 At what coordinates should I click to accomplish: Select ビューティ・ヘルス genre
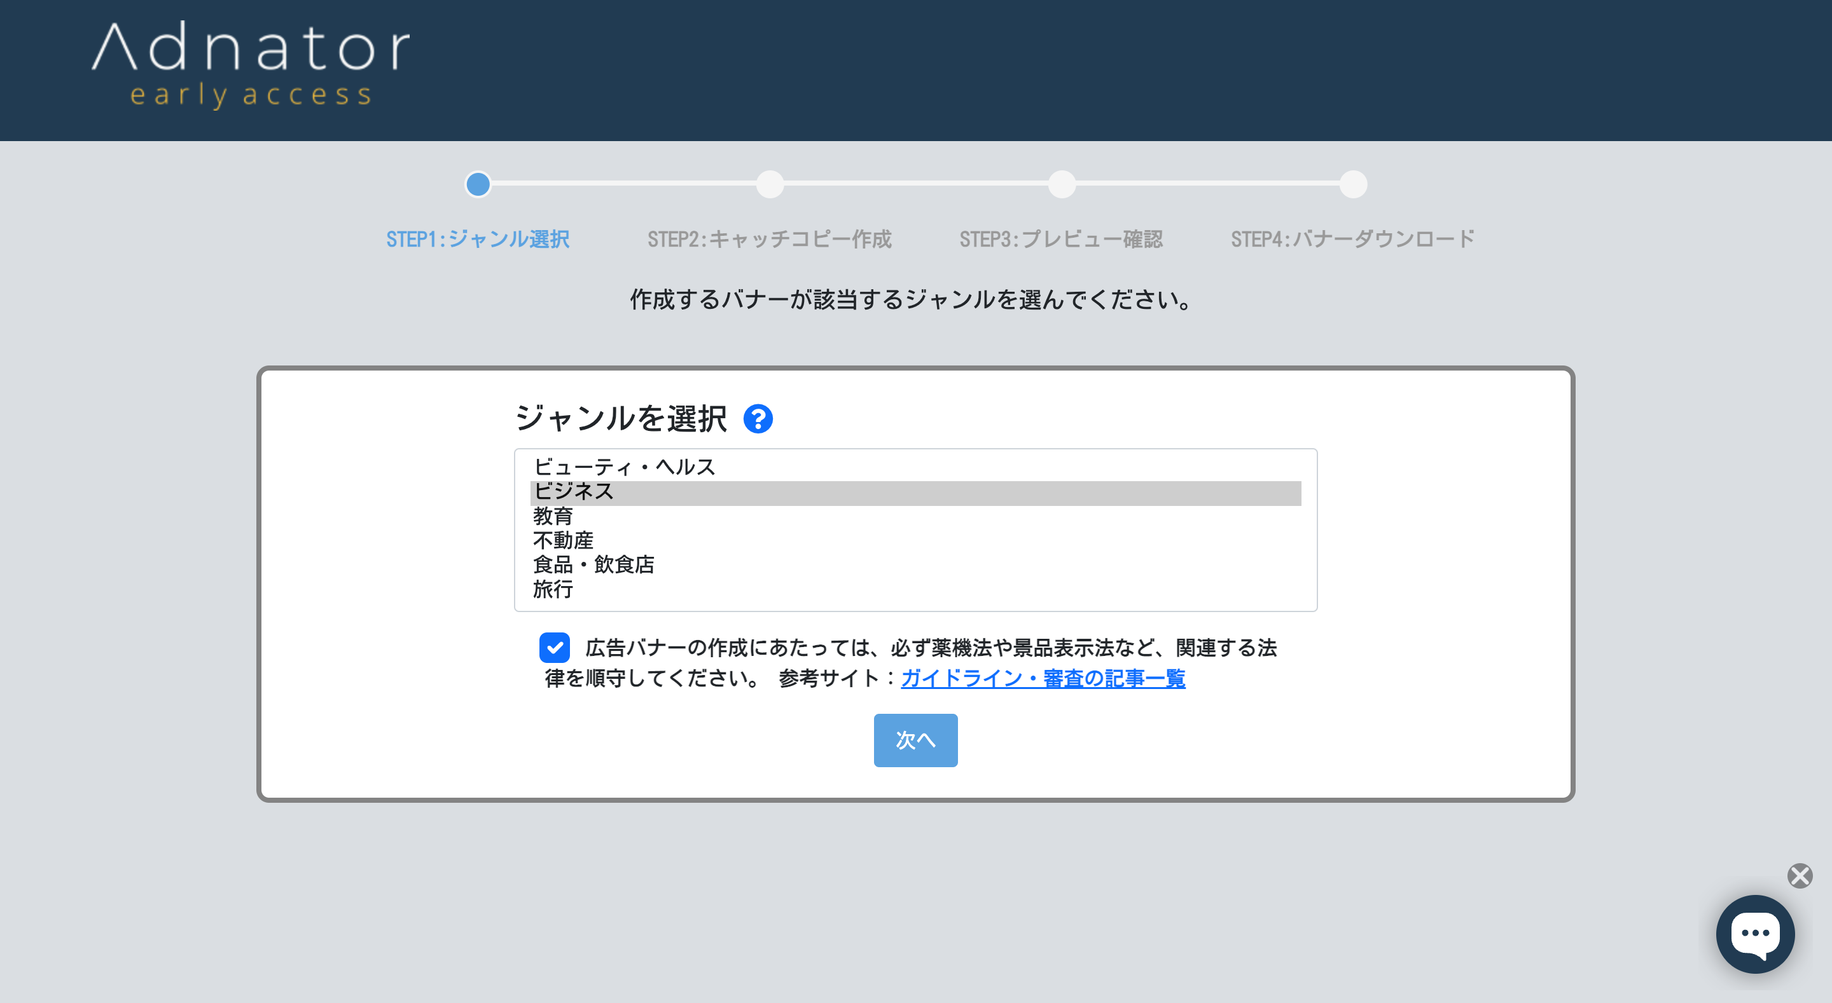coord(915,467)
